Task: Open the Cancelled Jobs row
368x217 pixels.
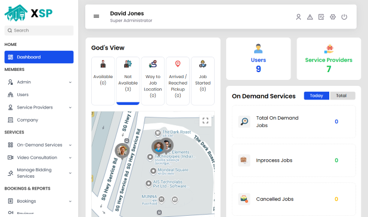Action: pyautogui.click(x=294, y=199)
